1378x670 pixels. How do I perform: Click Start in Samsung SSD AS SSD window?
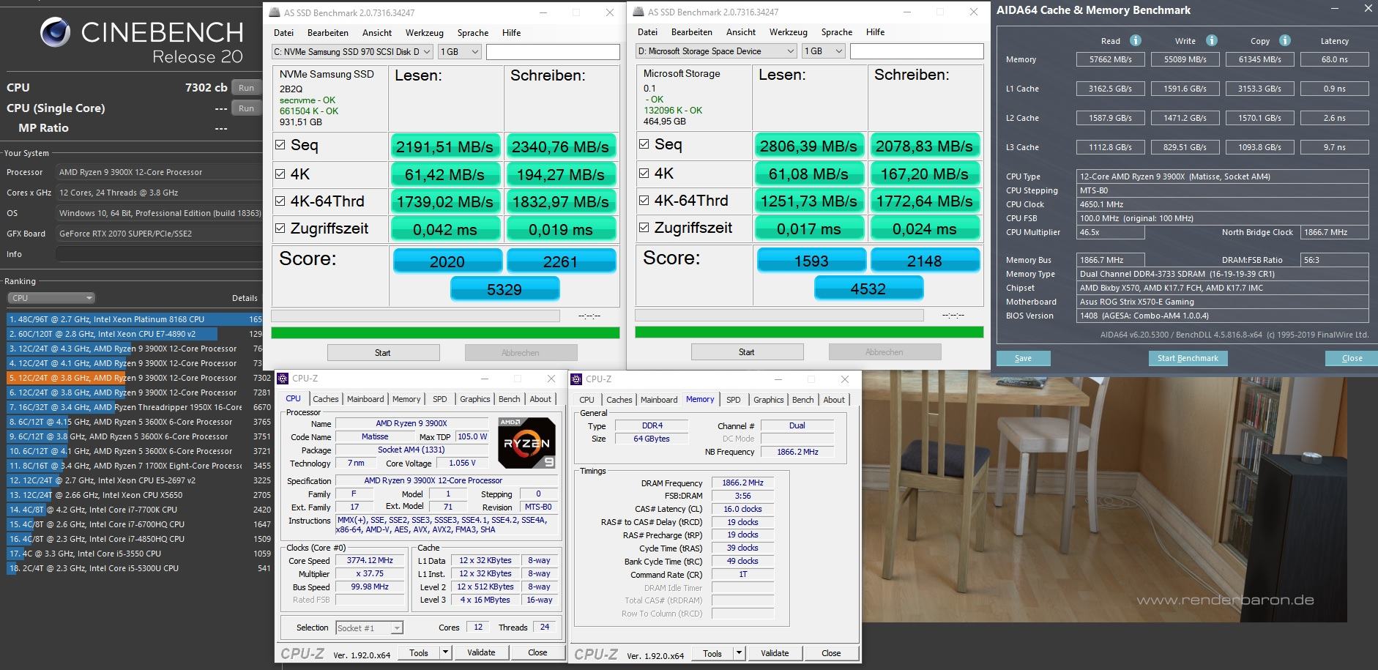point(383,352)
